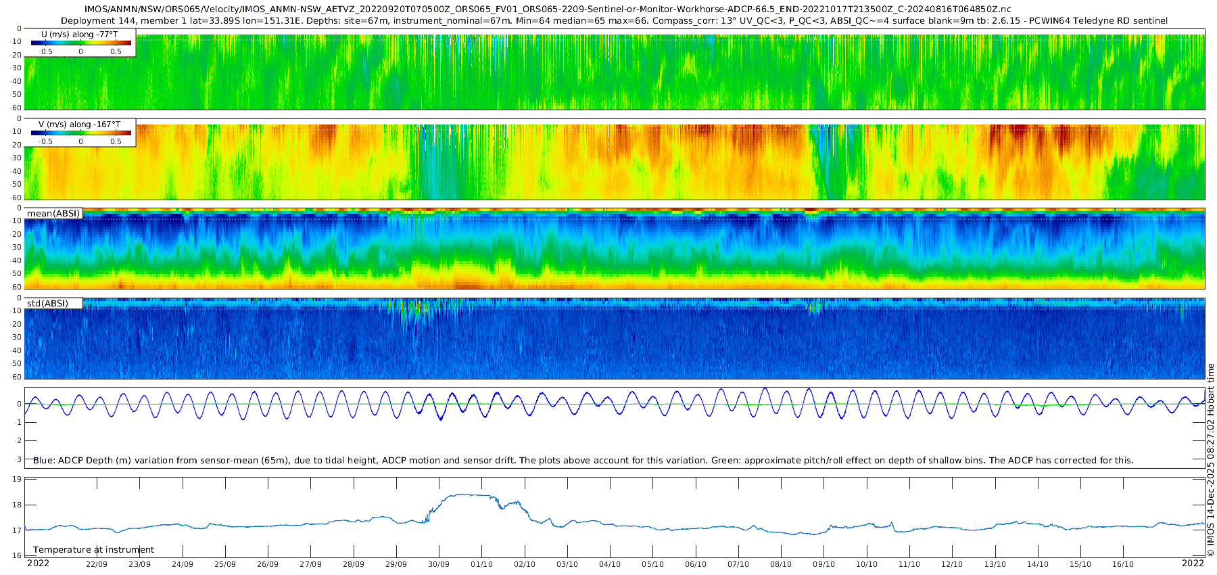Select the 08/10 date tick label

pyautogui.click(x=781, y=564)
